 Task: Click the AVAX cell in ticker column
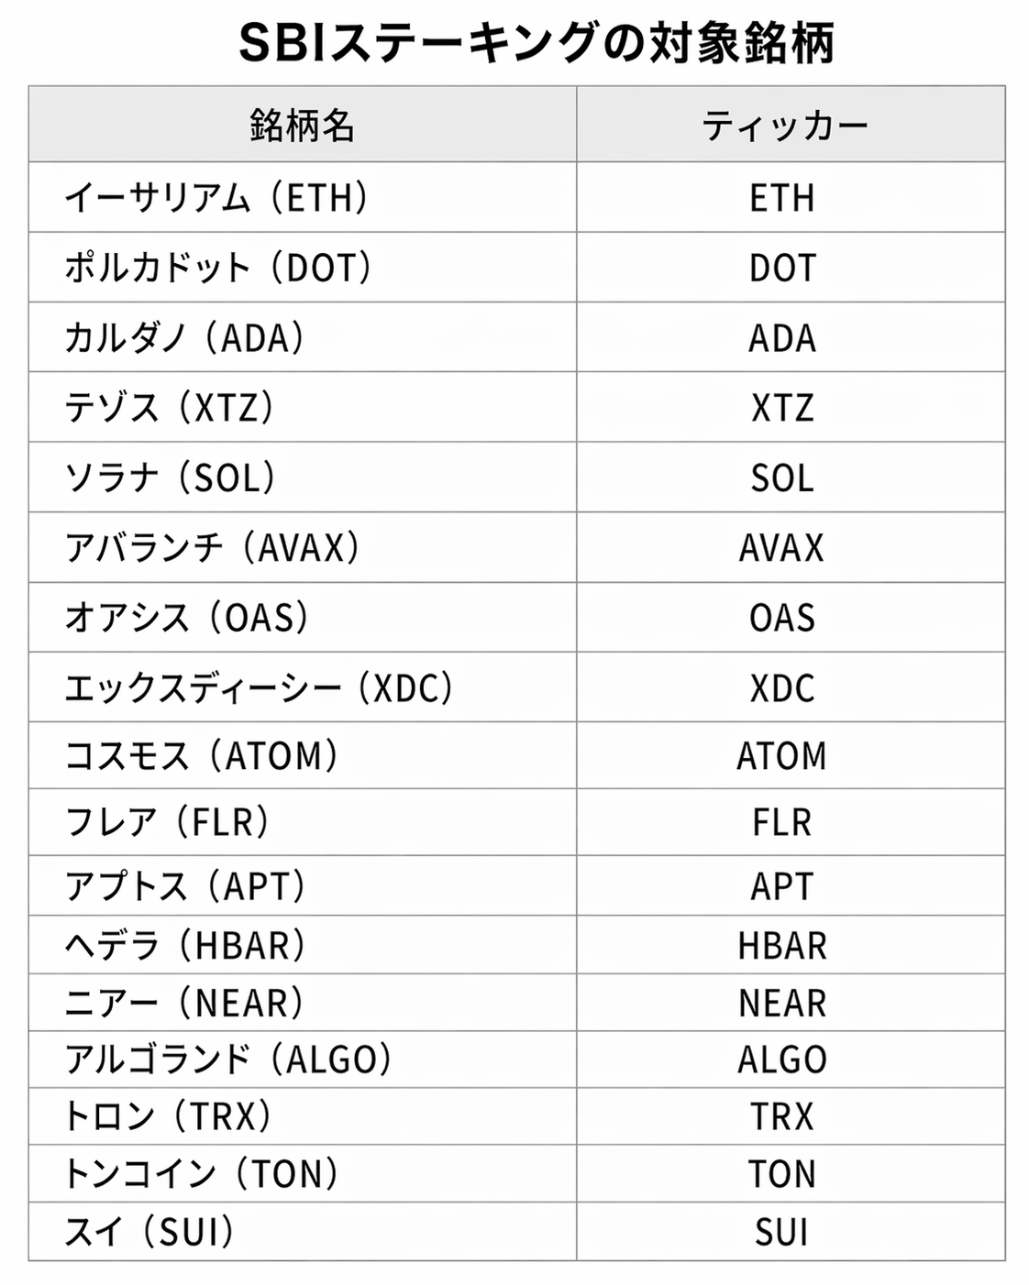[782, 548]
